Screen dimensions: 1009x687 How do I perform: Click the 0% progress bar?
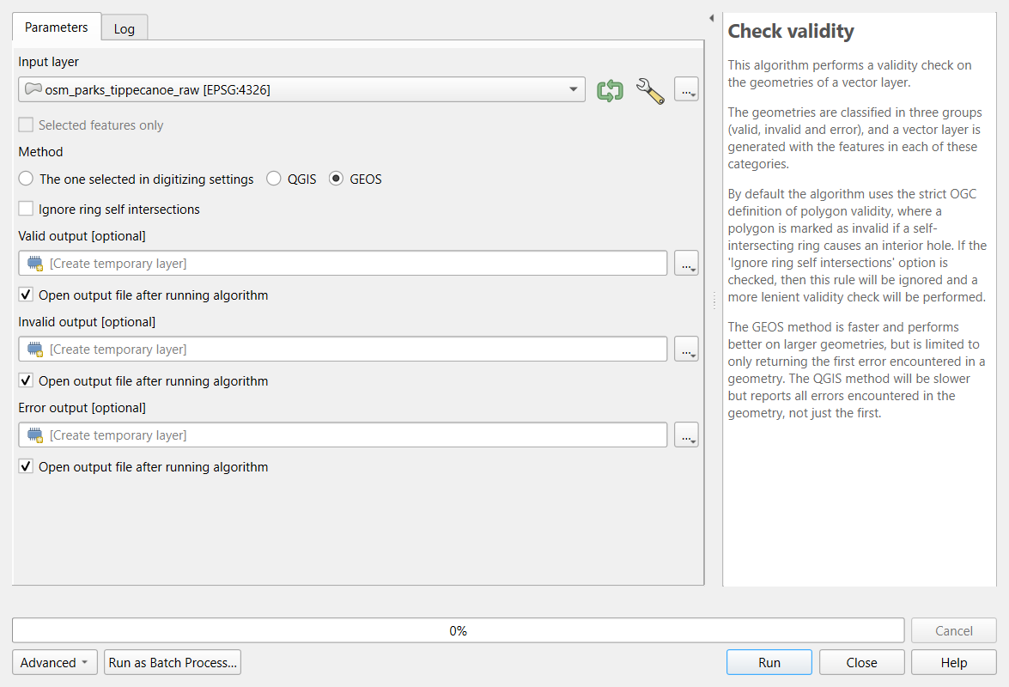[459, 630]
